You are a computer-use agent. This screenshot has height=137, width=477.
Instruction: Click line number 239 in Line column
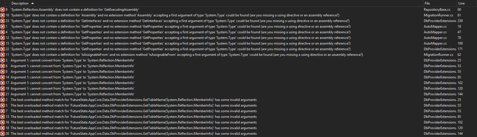(460, 21)
